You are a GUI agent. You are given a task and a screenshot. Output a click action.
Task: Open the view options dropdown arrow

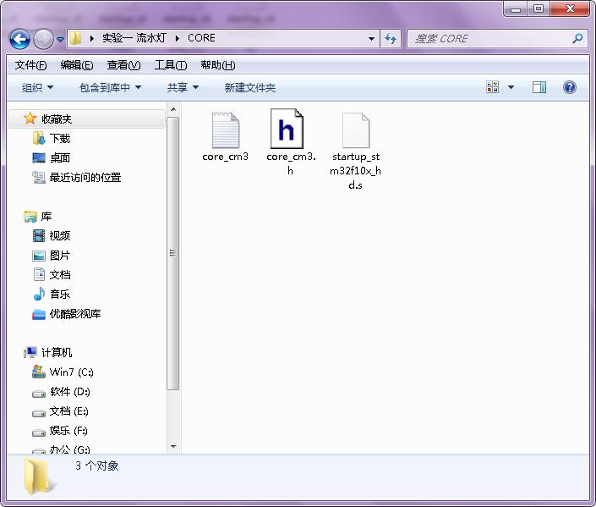(x=511, y=87)
